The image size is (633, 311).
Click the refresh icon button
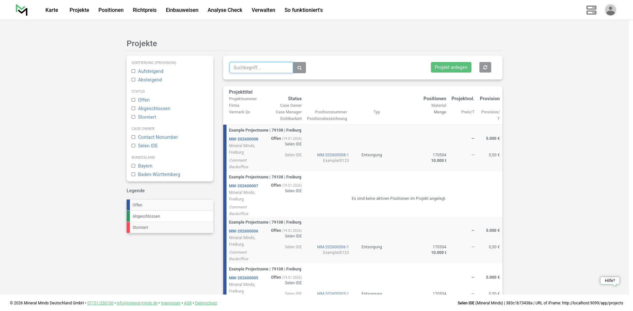(485, 67)
